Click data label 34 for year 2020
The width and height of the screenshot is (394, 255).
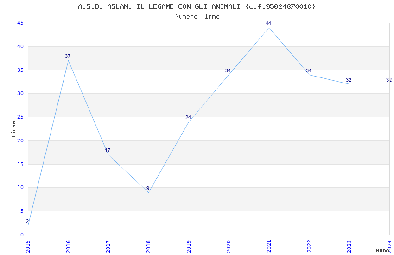[228, 71]
